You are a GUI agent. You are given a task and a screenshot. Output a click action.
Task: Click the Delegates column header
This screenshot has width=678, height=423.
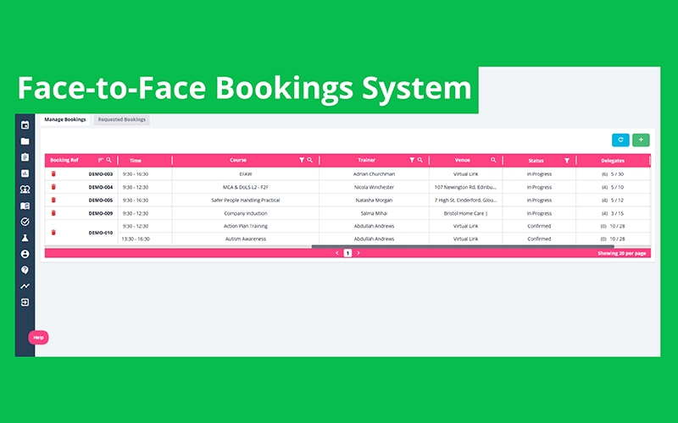pyautogui.click(x=613, y=161)
